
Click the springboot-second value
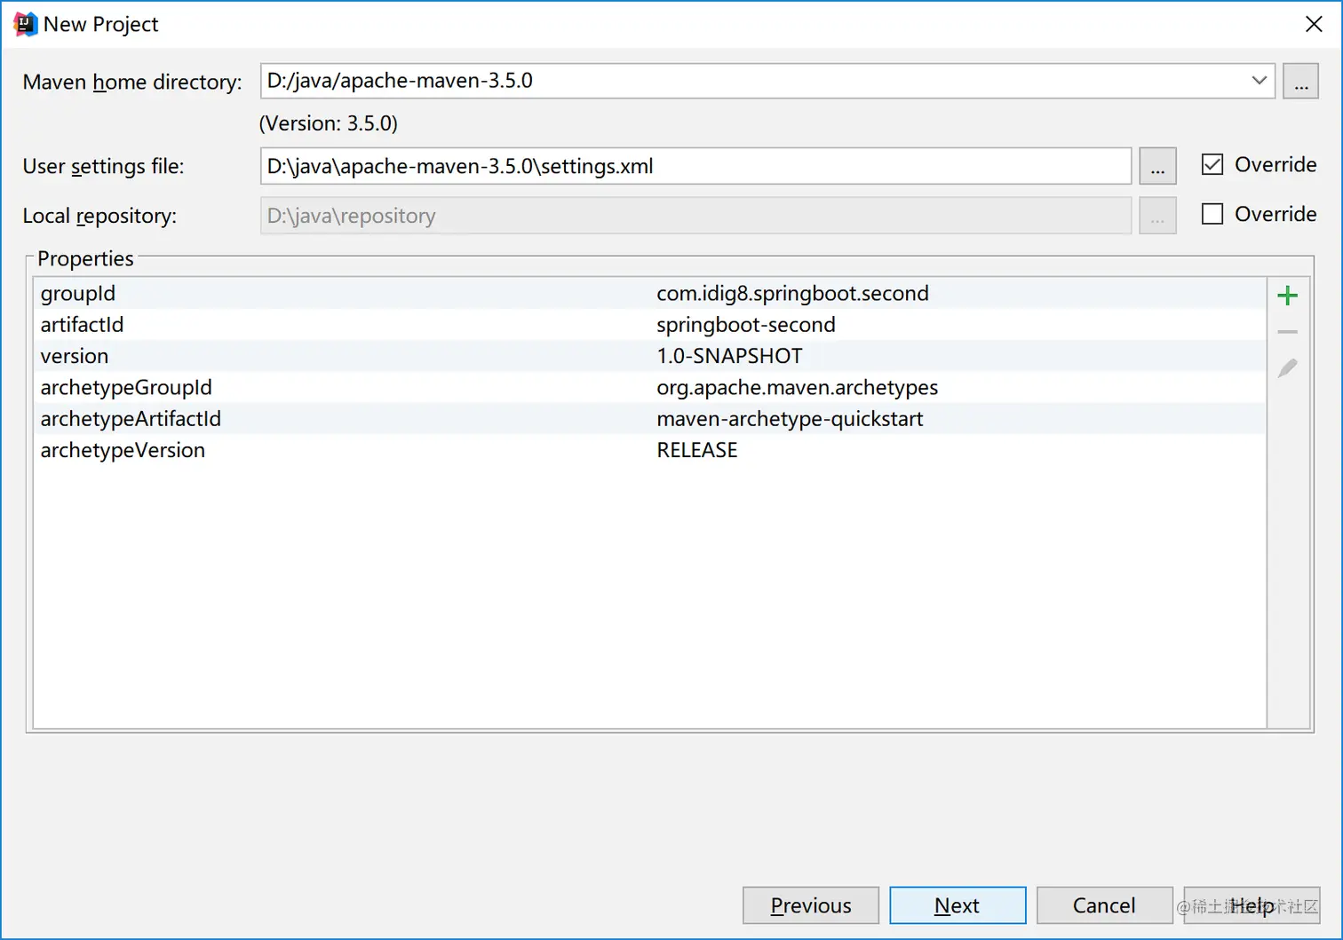[746, 325]
